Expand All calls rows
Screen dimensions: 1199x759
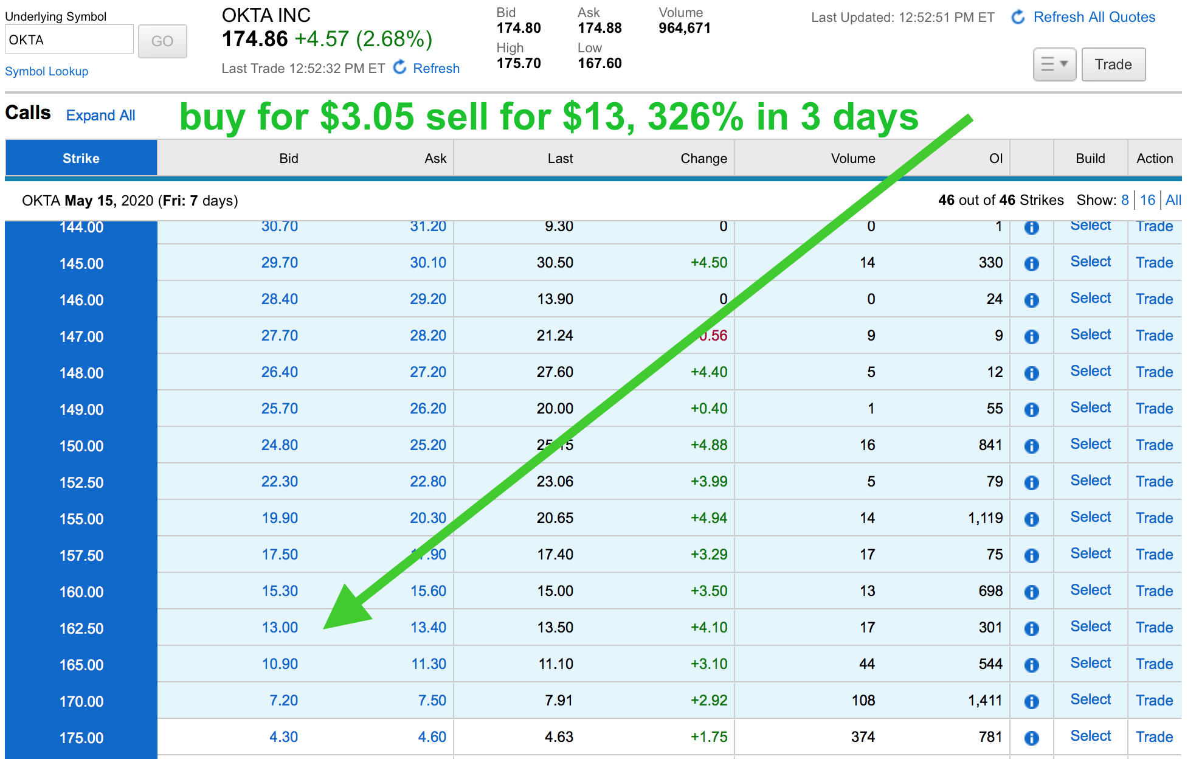100,116
